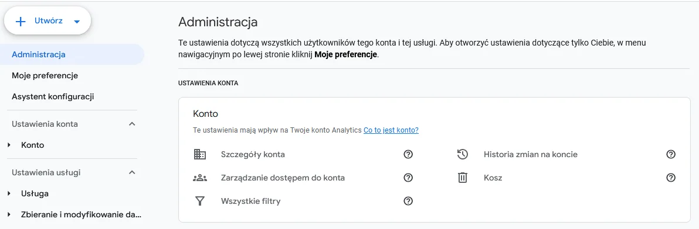Viewport: 699px width, 229px height.
Task: Collapse the Ustawienia usługi section chevron
Action: [132, 172]
